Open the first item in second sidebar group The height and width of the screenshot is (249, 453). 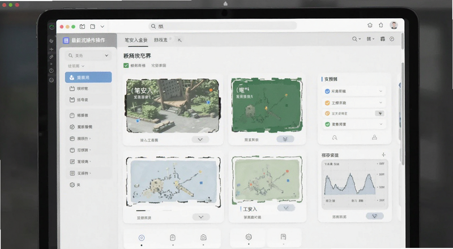click(x=88, y=115)
